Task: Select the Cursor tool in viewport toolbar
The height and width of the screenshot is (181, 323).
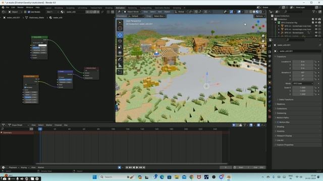Action: coord(120,28)
